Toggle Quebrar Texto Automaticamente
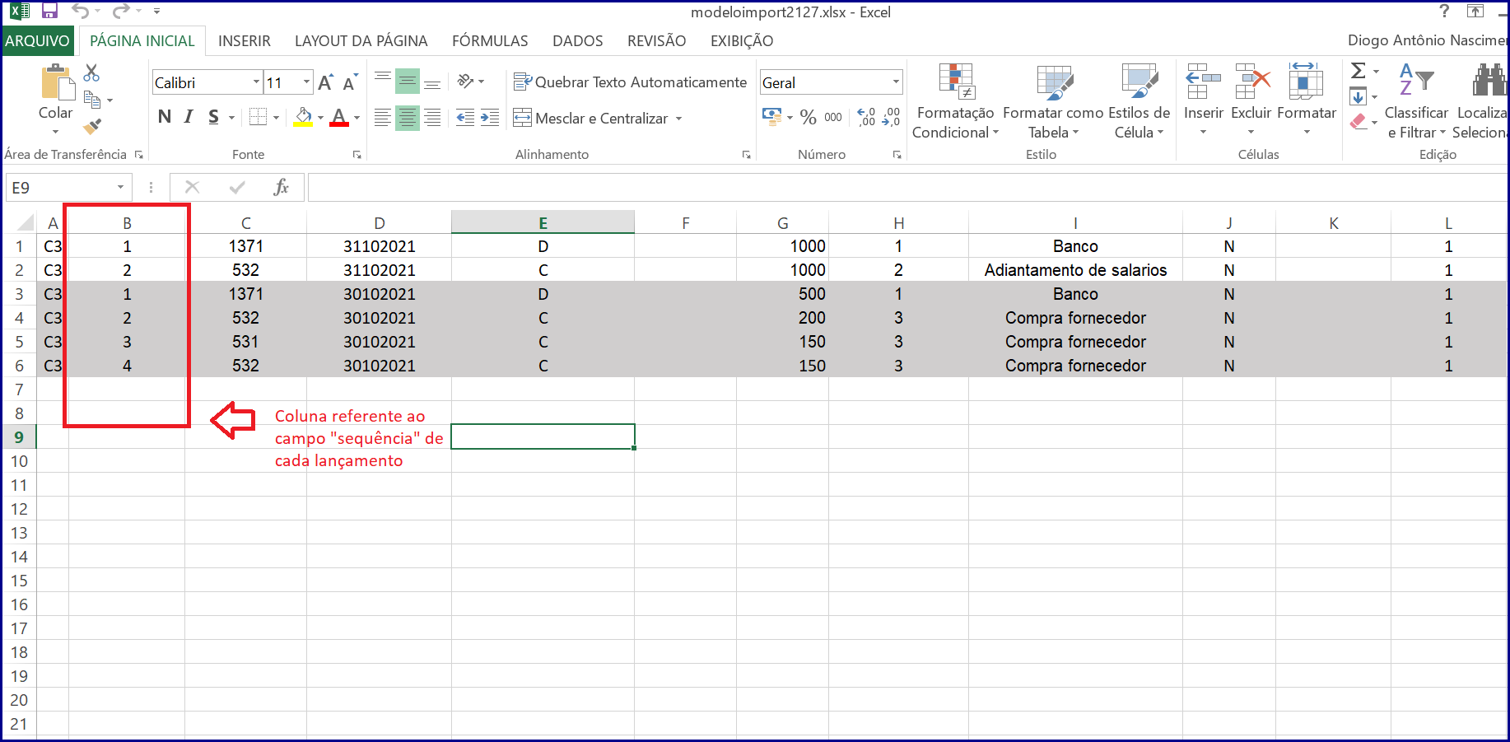The image size is (1510, 742). click(630, 82)
